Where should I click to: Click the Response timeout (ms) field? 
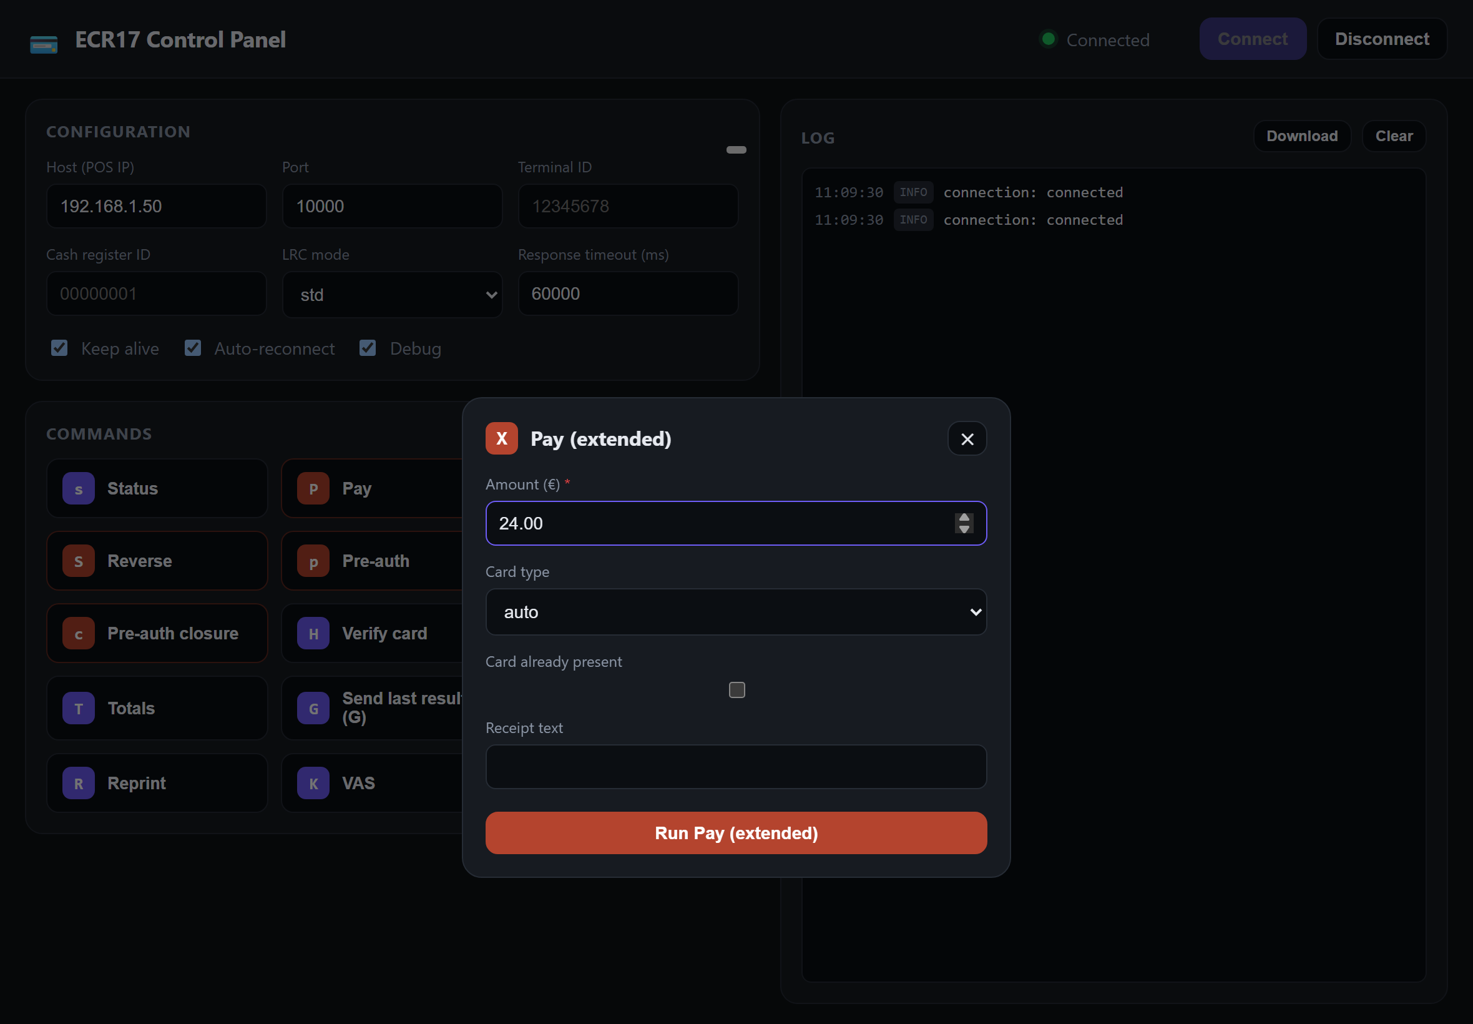[x=628, y=293]
